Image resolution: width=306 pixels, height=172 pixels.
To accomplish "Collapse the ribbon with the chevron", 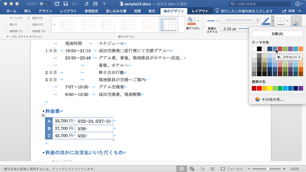I will point(300,11).
